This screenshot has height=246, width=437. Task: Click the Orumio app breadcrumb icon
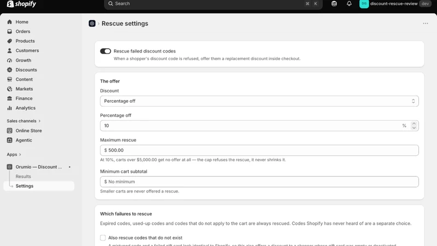(x=92, y=24)
